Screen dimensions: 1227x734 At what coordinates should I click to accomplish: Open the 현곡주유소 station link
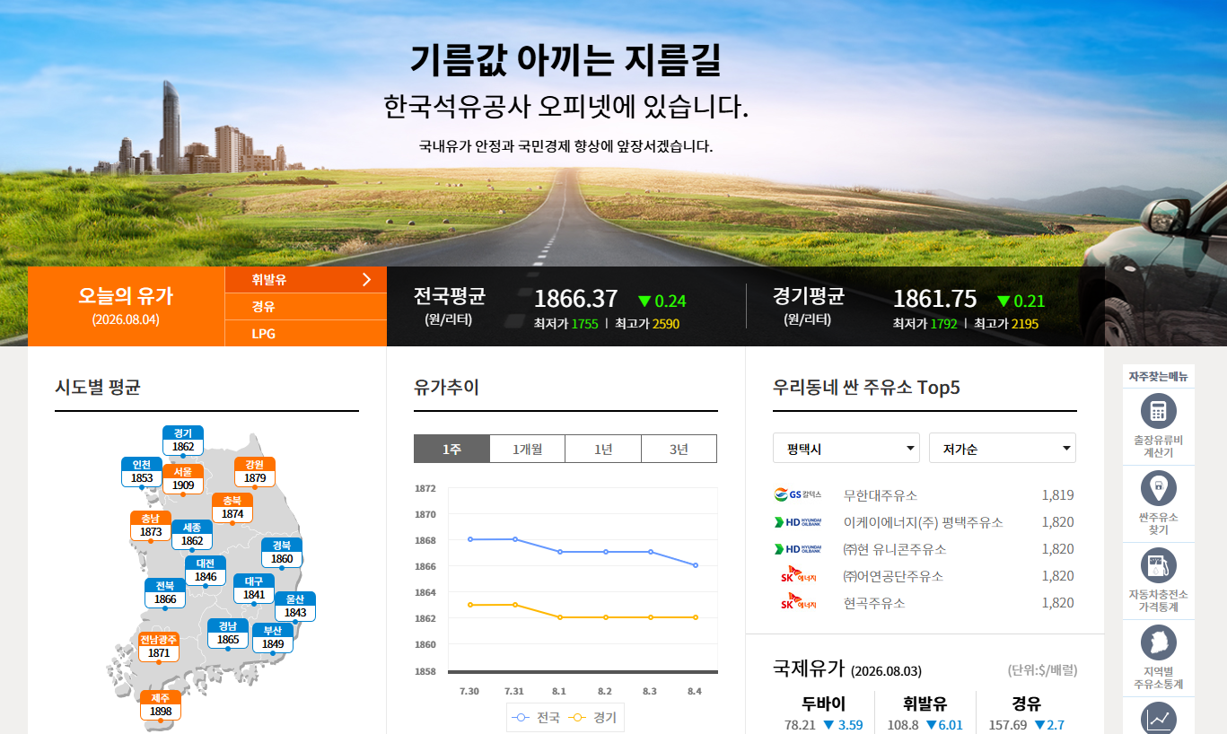(x=874, y=603)
